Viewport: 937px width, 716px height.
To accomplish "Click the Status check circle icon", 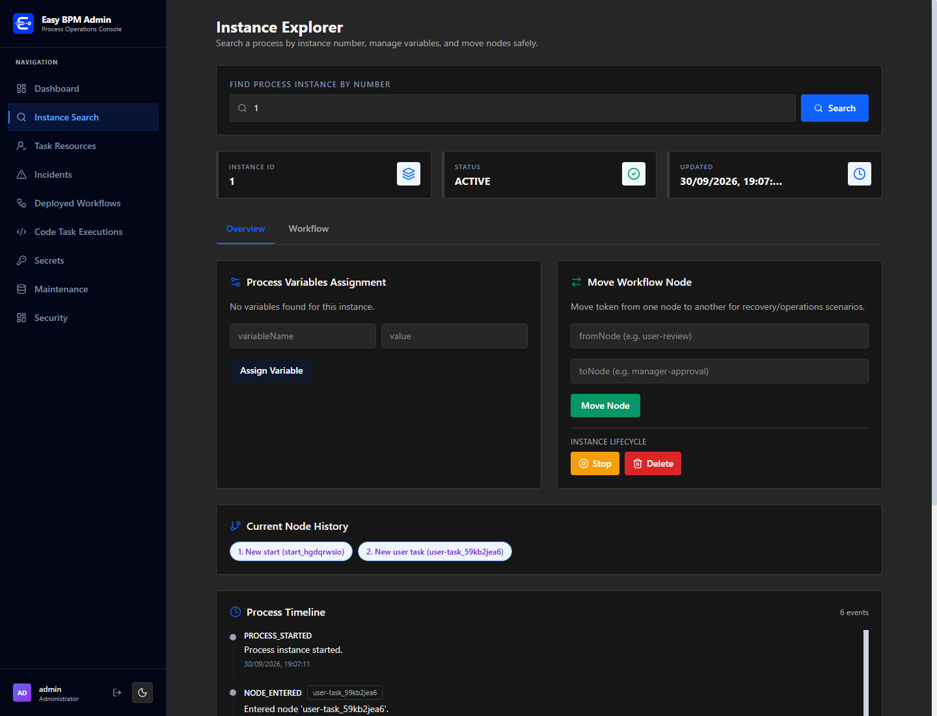I will click(x=634, y=174).
